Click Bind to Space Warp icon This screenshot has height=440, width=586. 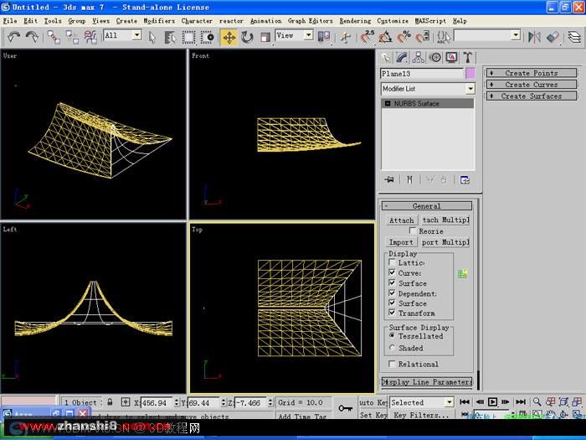(x=90, y=37)
